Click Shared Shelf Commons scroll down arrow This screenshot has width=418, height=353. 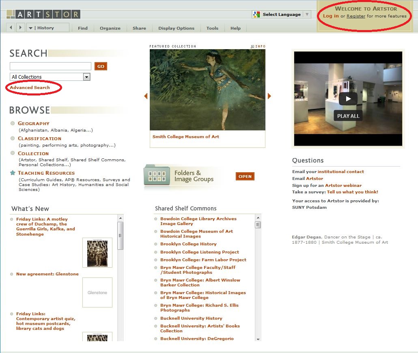pos(258,339)
